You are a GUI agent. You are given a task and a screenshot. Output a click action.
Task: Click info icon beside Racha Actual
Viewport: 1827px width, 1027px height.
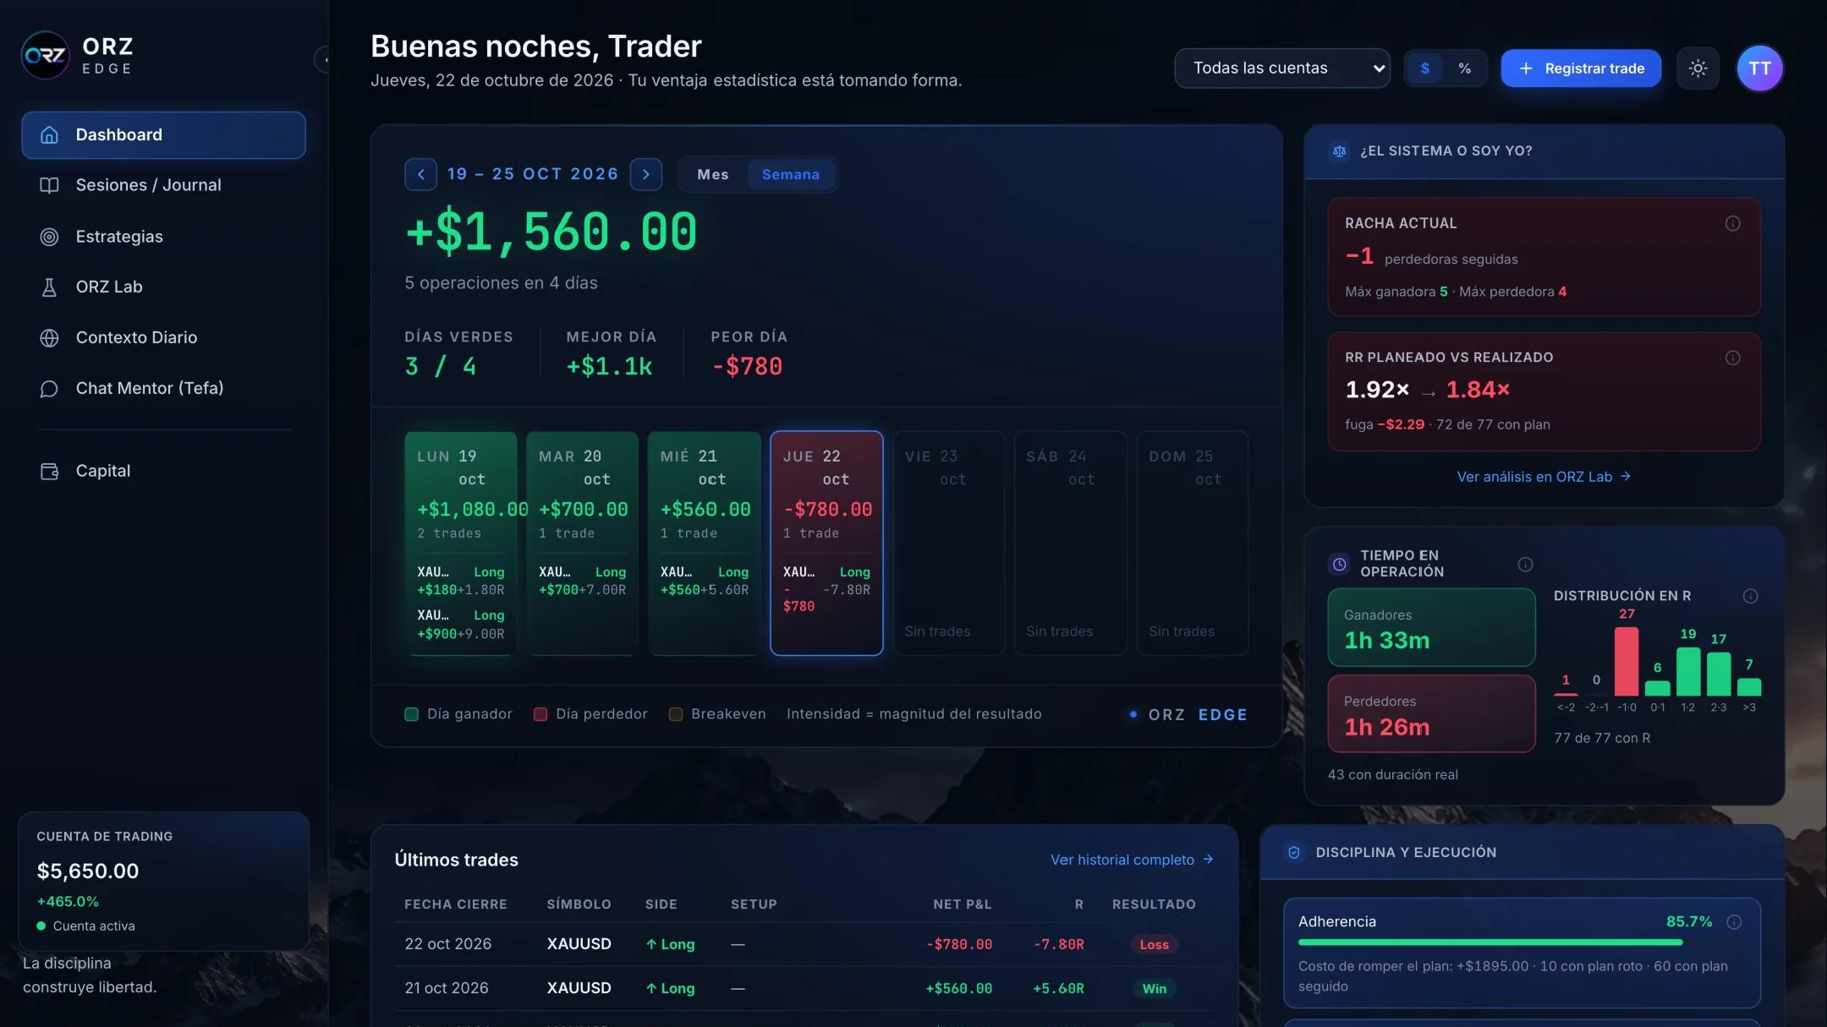point(1732,224)
